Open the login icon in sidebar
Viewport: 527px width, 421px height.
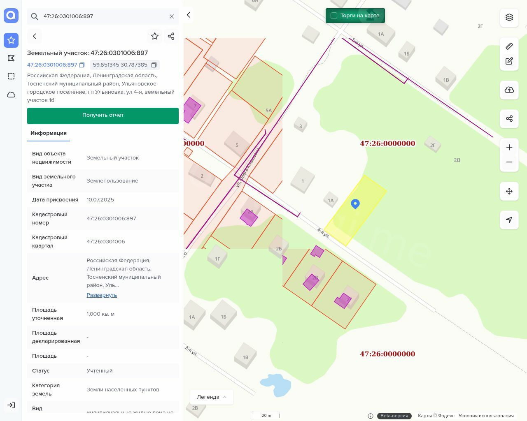tap(11, 405)
